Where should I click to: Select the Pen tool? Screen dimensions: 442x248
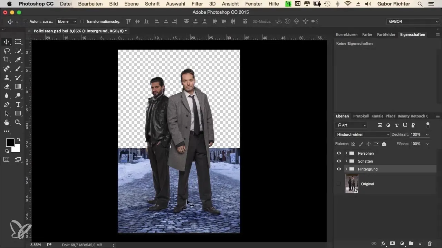[7, 104]
